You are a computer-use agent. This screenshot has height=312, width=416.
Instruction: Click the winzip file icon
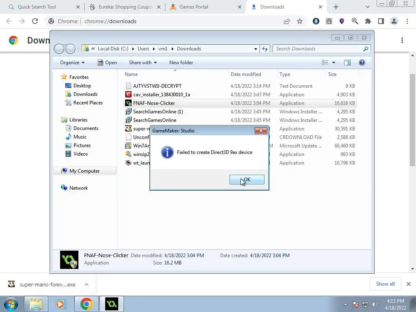point(128,154)
